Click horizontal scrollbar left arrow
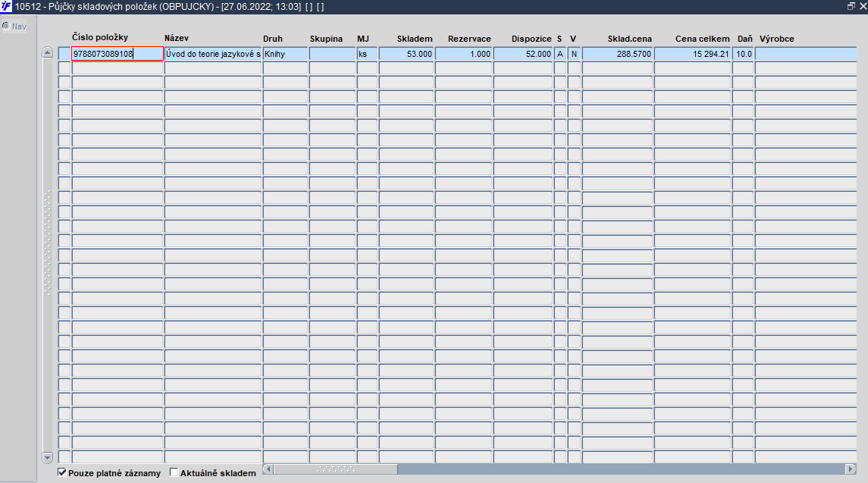The width and height of the screenshot is (868, 483). coord(268,469)
